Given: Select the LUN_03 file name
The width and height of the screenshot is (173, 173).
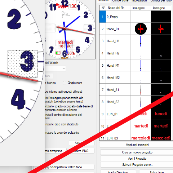Looking at the screenshot, I should tap(112, 138).
